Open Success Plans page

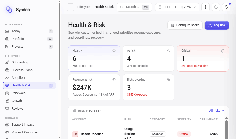29,70
